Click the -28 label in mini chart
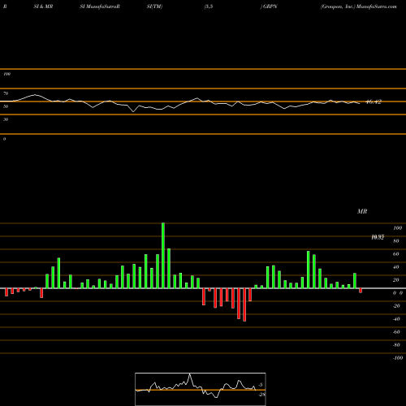The height and width of the screenshot is (406, 406). 262,395
